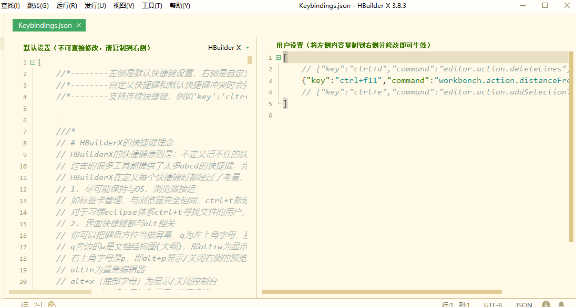The width and height of the screenshot is (576, 307).
Task: Open the HBuilder X keymap scheme dropdown
Action: point(229,47)
